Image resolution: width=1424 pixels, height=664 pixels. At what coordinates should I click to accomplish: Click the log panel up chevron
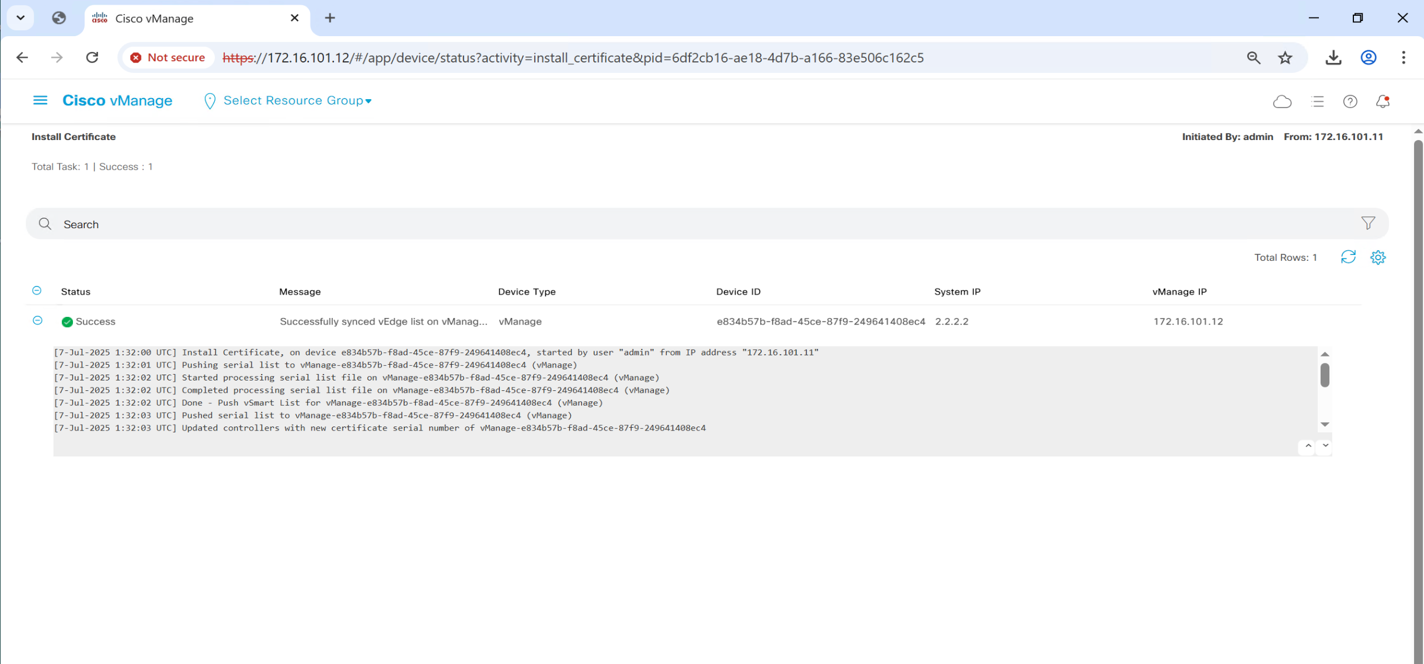click(1308, 446)
